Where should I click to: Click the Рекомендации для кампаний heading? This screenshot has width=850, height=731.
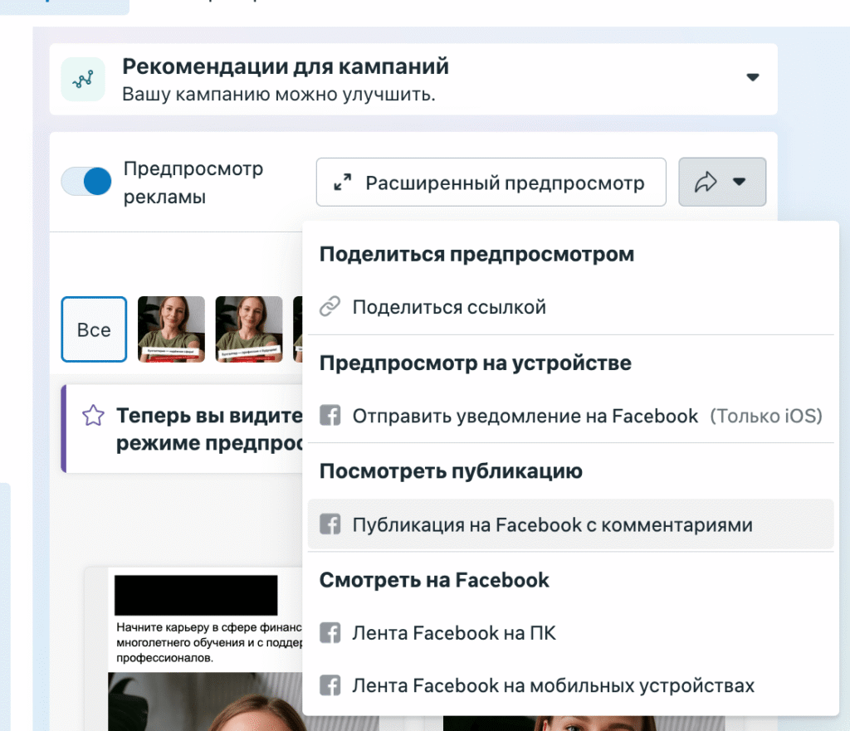click(286, 66)
